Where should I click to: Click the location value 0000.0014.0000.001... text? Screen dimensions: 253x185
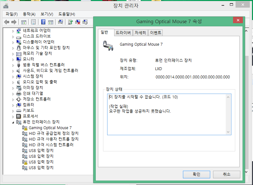[193, 77]
